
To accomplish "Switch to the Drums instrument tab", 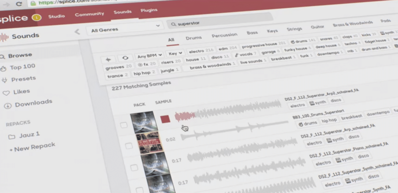I will tap(194, 38).
